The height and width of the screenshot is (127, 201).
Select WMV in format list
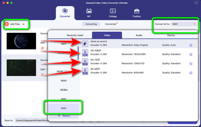pos(64,81)
